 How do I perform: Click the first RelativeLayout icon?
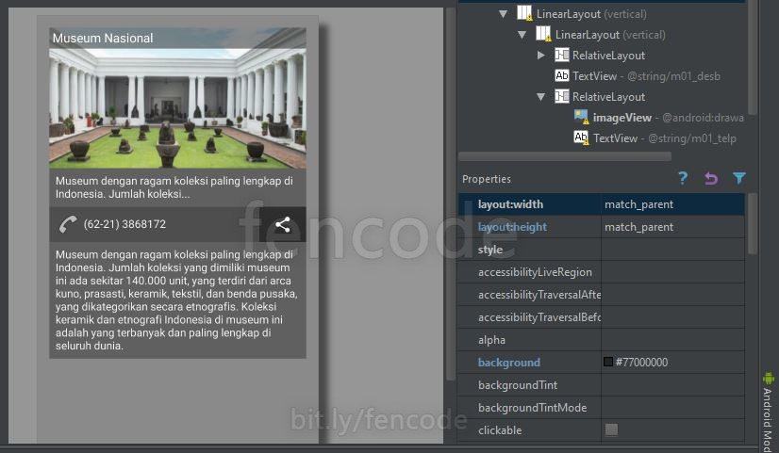(562, 55)
